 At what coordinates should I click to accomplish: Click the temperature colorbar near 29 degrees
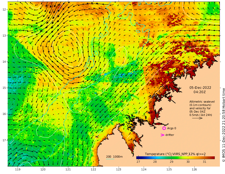[172, 158]
